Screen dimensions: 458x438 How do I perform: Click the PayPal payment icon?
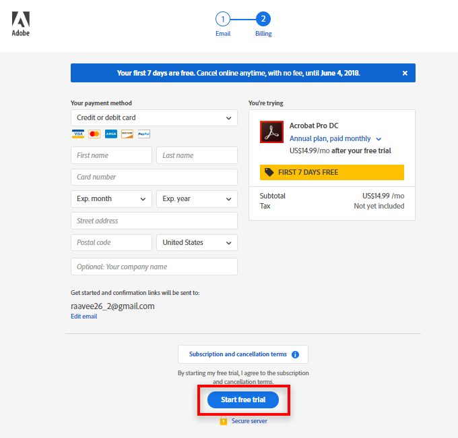tap(143, 134)
